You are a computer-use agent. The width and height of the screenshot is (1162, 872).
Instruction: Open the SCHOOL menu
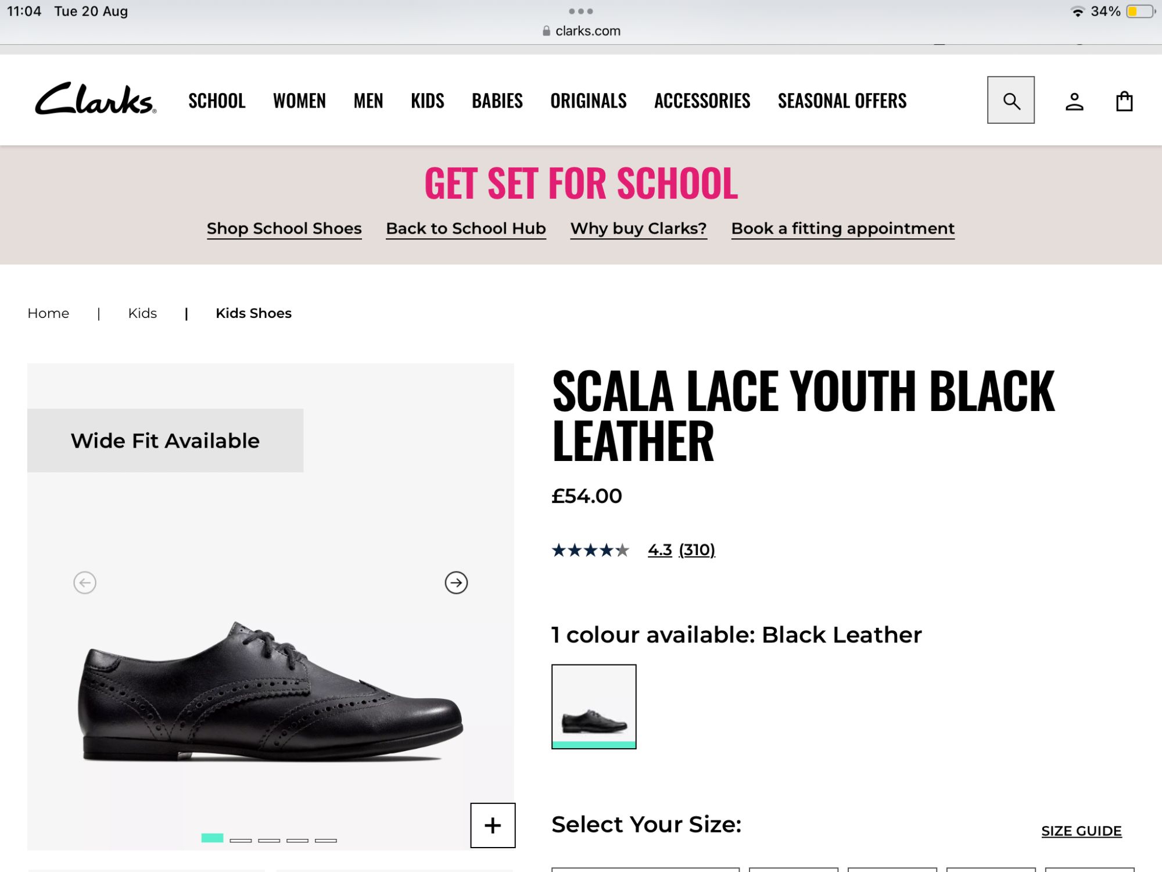click(x=217, y=101)
